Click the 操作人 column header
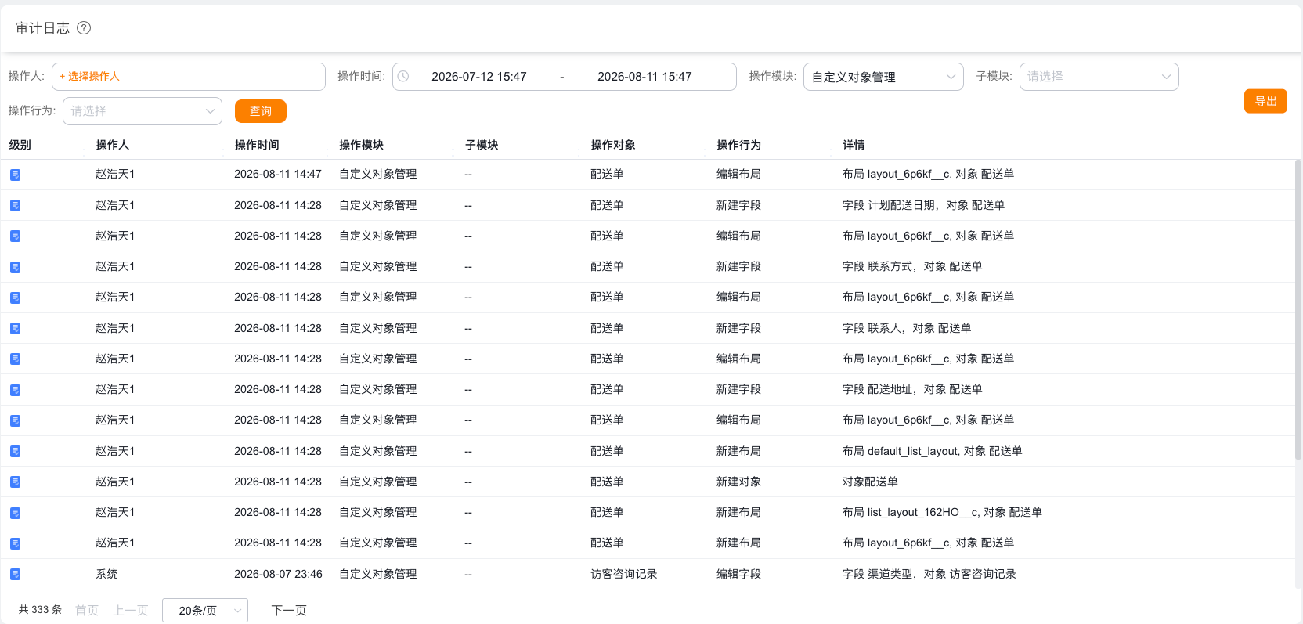Image resolution: width=1303 pixels, height=624 pixels. [x=113, y=145]
